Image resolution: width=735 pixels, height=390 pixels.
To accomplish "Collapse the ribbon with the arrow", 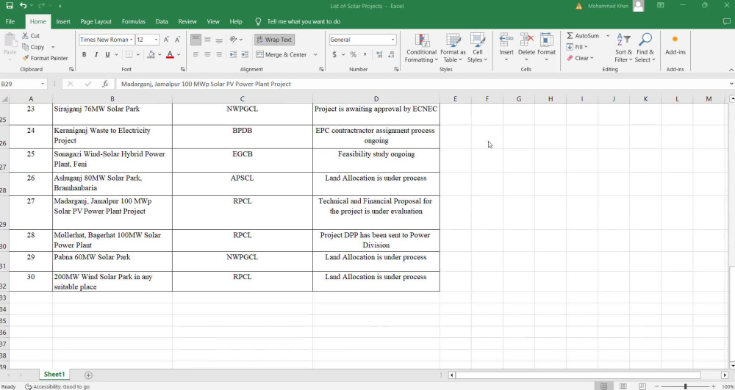I will pos(731,70).
